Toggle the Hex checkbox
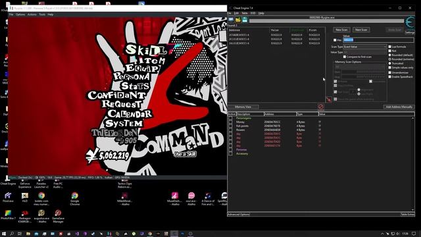 (x=335, y=40)
